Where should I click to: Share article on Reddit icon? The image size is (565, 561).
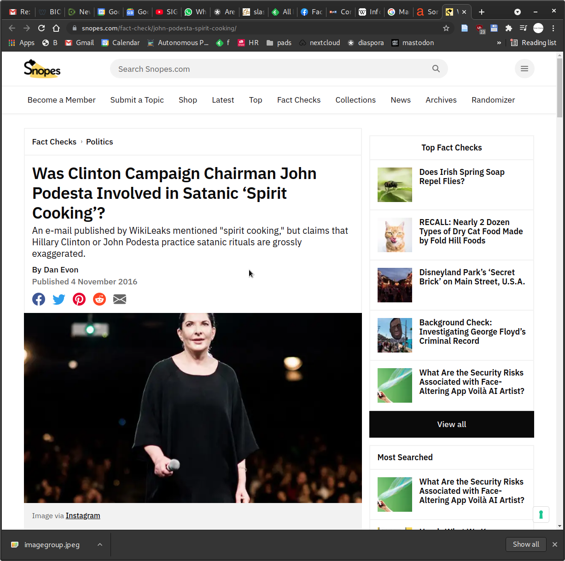(x=99, y=299)
